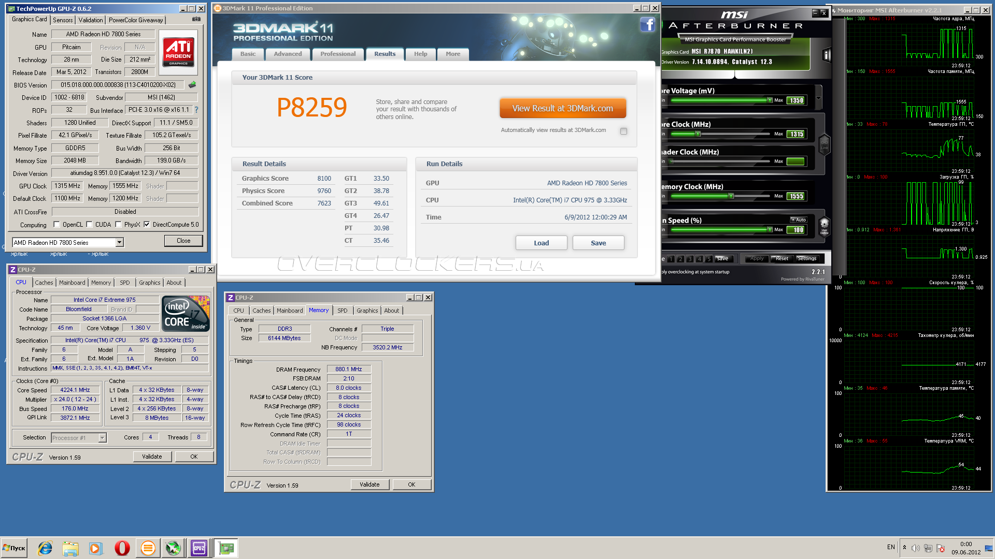Click the Facebook icon in 3DMark
Screen dimensions: 995x559
(647, 24)
